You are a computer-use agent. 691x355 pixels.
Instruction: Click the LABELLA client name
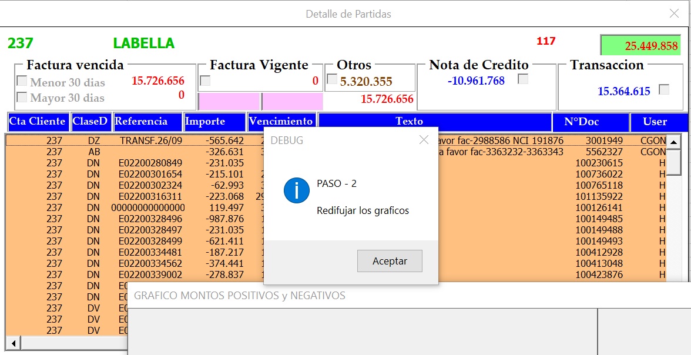(x=143, y=43)
